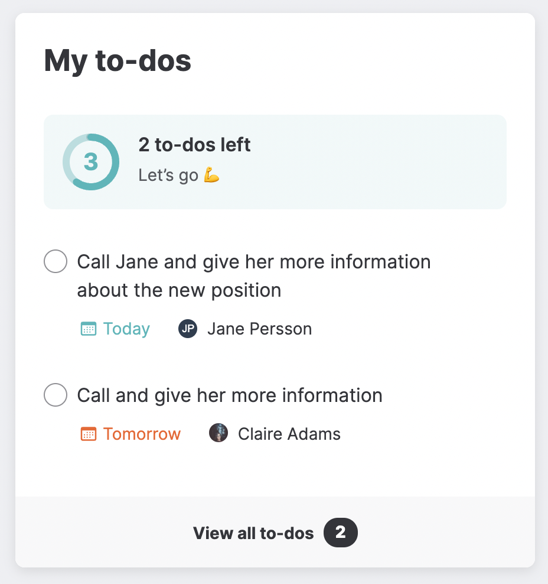Click the '2 to-dos left' summary text
Screen dimensions: 548x584
[x=194, y=145]
